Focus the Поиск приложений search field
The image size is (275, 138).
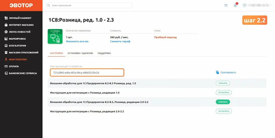pyautogui.click(x=89, y=5)
